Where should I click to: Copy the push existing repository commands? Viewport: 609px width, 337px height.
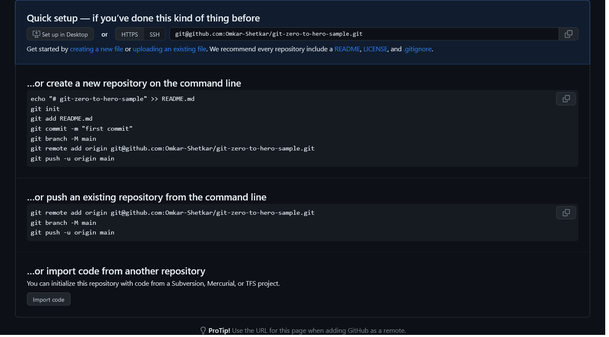566,213
